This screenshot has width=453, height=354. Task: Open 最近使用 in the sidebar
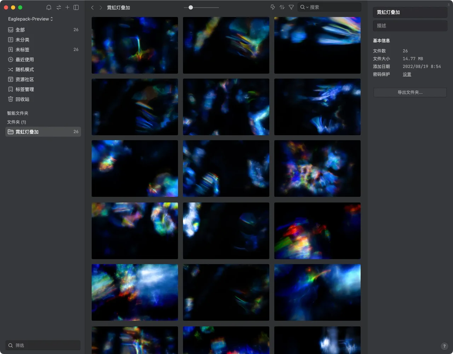click(43, 59)
